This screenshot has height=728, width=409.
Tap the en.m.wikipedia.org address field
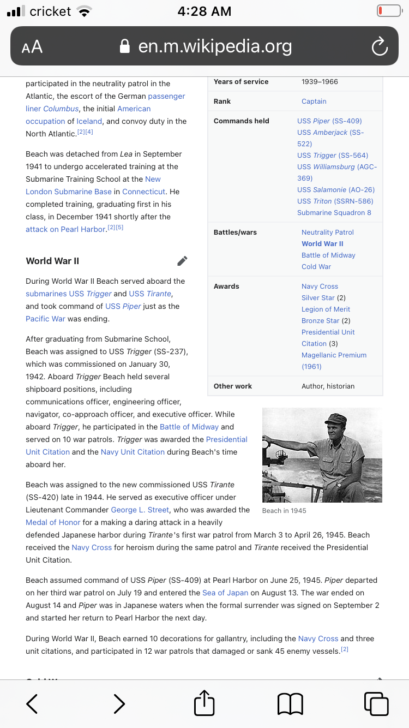[204, 46]
